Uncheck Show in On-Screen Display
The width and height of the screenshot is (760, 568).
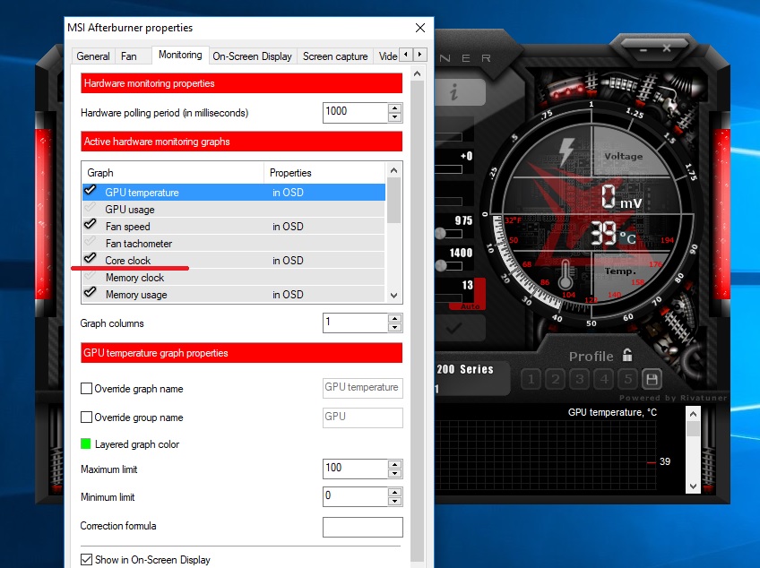tap(86, 560)
